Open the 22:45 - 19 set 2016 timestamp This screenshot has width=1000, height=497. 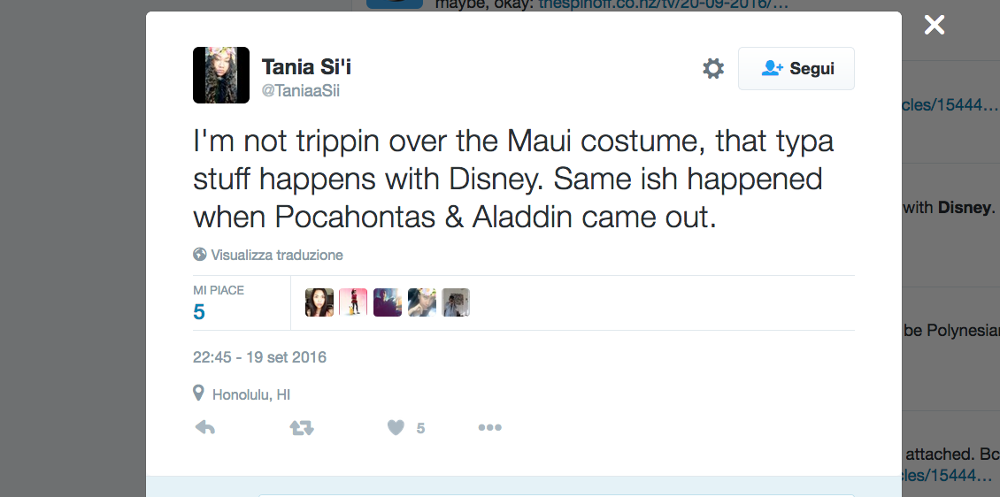coord(259,357)
